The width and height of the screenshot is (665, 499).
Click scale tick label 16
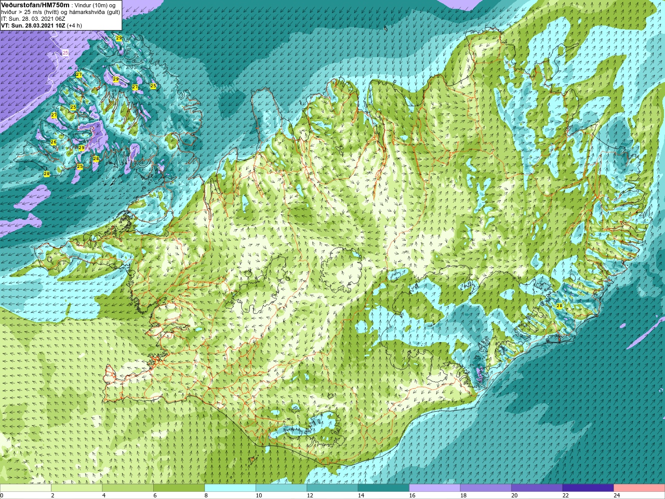[412, 495]
